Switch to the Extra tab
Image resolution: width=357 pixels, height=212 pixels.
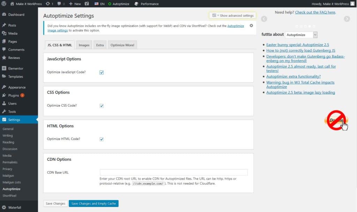tap(100, 45)
